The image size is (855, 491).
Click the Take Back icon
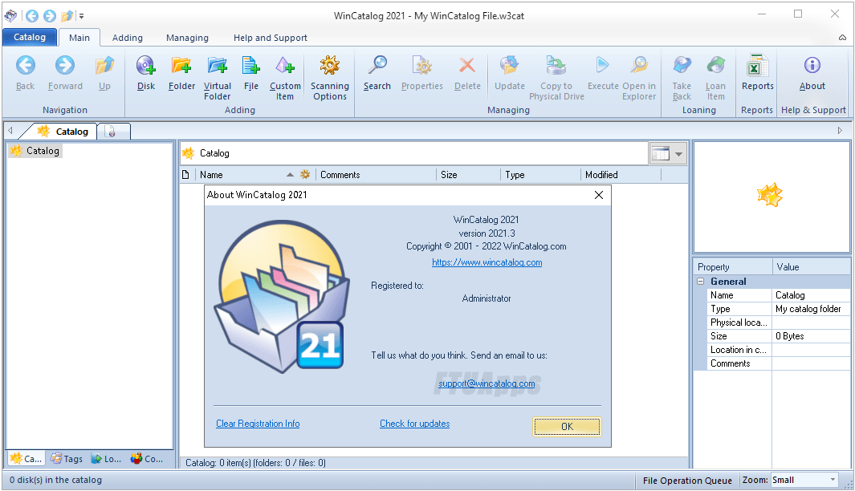[682, 66]
